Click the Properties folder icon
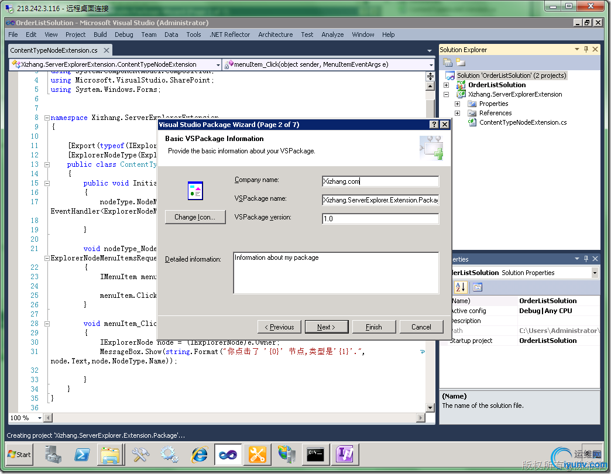611x474 pixels. 472,104
